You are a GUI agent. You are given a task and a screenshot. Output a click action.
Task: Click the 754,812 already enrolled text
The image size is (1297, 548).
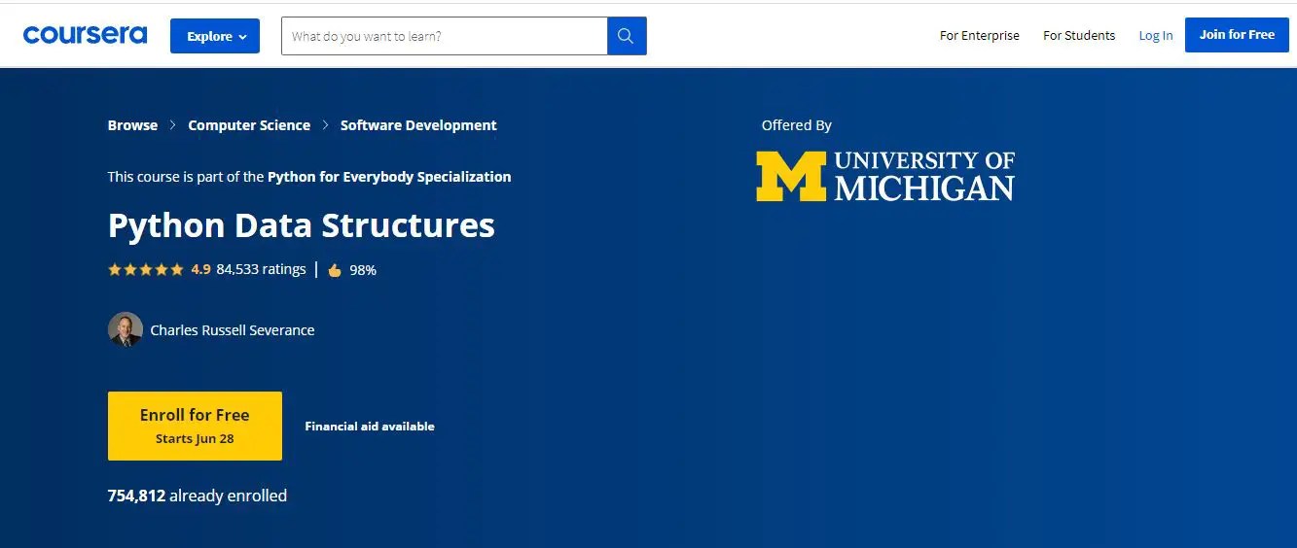click(198, 496)
